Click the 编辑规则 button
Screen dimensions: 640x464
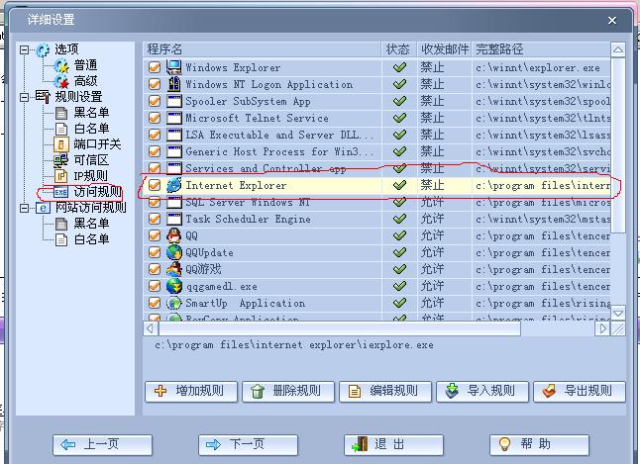click(385, 392)
